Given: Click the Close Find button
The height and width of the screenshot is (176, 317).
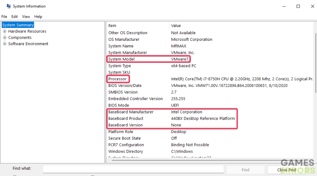Looking at the screenshot, I should [x=286, y=170].
